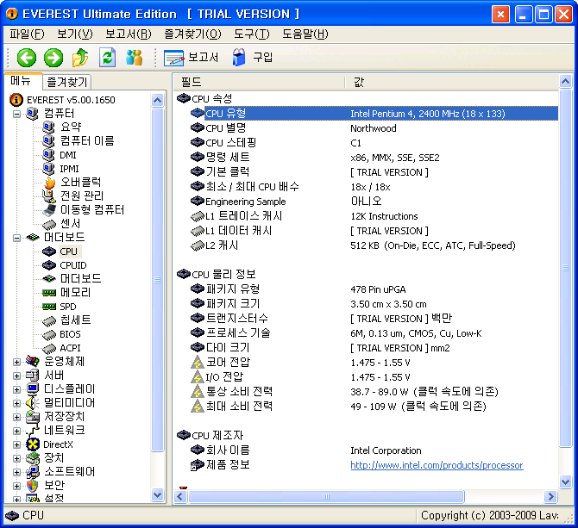Select the DMI tree item
Screen dimensions: 578x528
point(68,155)
